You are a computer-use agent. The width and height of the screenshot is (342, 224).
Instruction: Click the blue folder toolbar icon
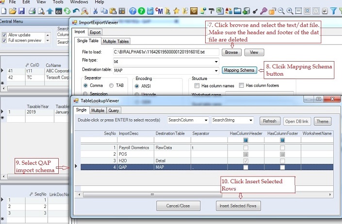coord(237,11)
